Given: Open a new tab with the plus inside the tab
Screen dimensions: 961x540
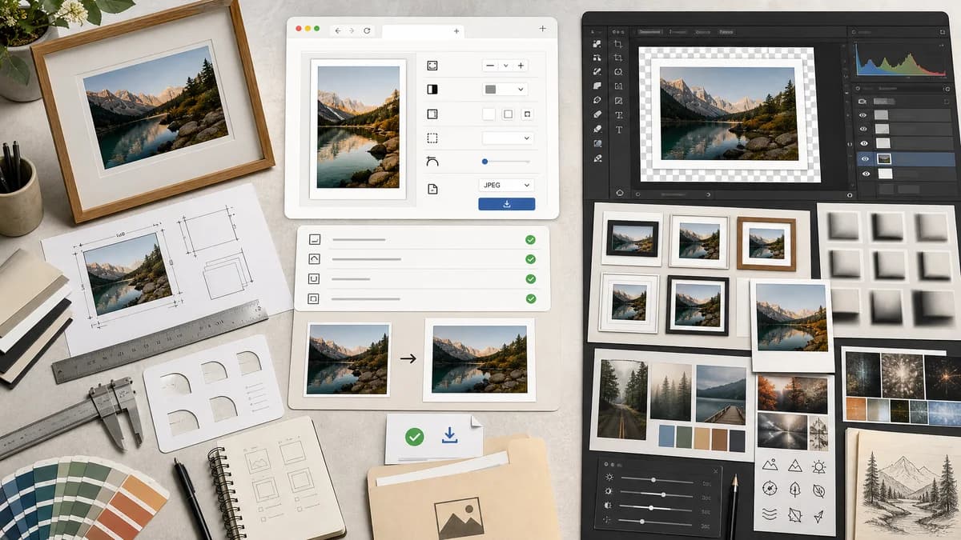Looking at the screenshot, I should tap(456, 31).
